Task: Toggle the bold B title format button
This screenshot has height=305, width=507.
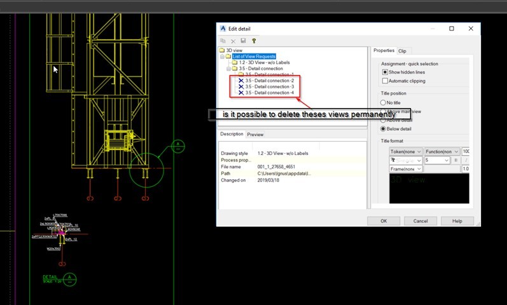Action: [x=455, y=160]
